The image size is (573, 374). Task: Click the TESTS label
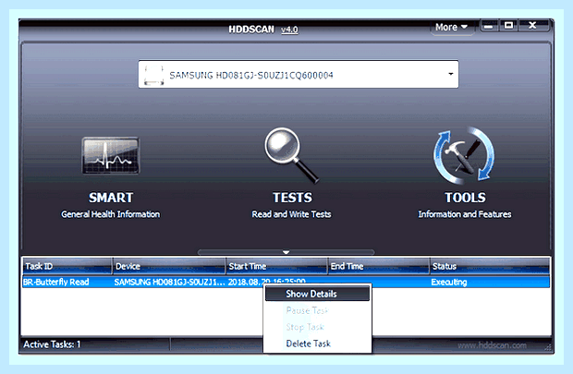(292, 198)
